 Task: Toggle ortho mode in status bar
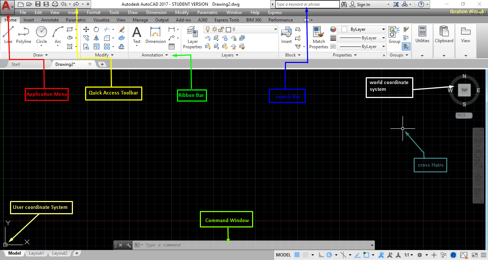pos(321,255)
